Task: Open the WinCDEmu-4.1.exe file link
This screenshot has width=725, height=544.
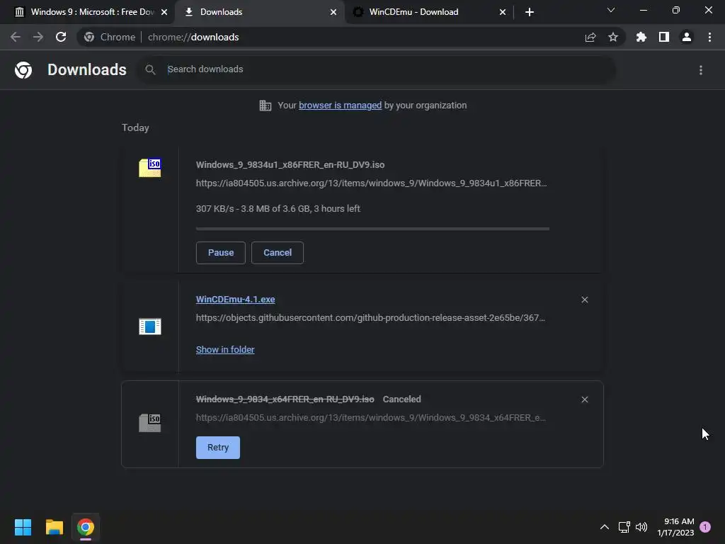Action: tap(235, 300)
